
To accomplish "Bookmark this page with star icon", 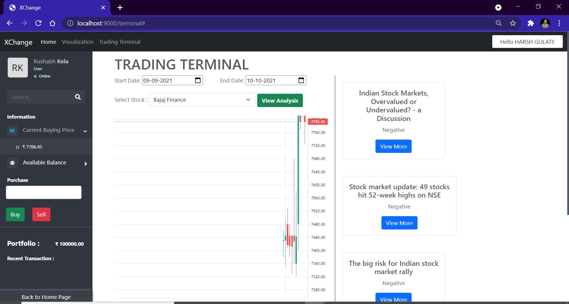I will point(513,23).
